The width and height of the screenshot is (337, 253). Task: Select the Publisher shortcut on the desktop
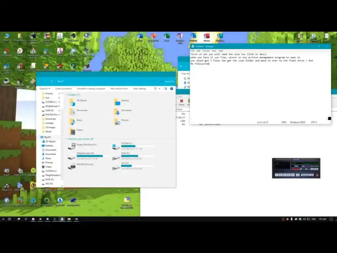coord(220,37)
